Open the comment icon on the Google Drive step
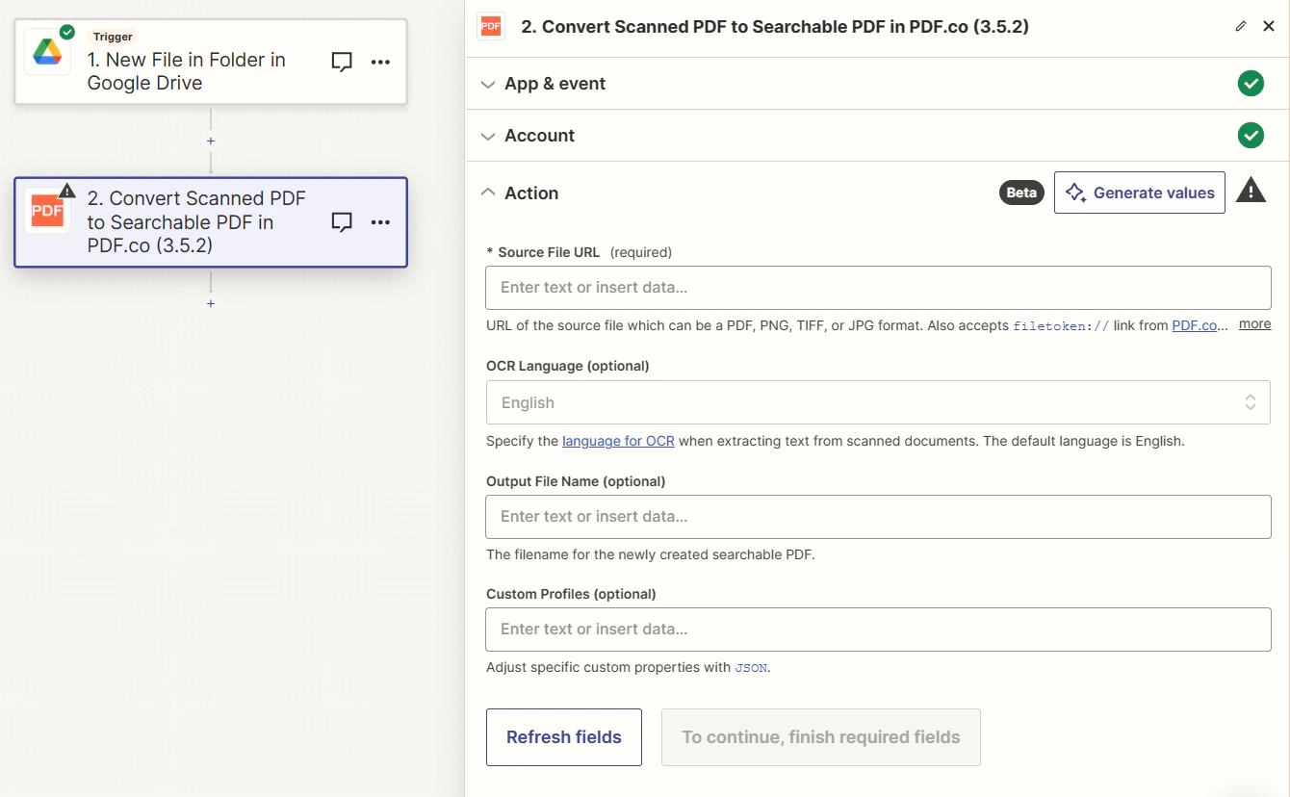This screenshot has height=797, width=1290. point(342,62)
